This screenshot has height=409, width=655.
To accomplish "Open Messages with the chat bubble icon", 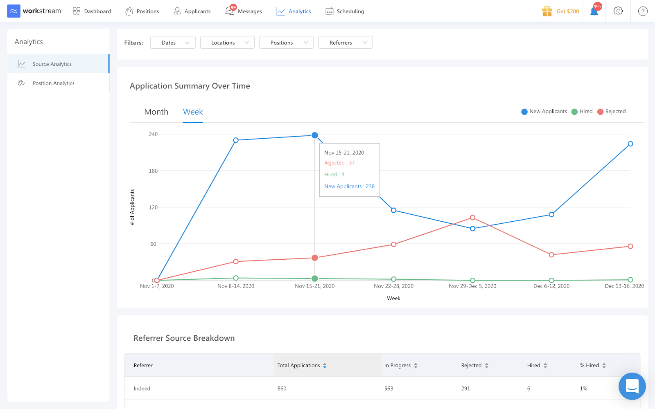I will coord(230,11).
